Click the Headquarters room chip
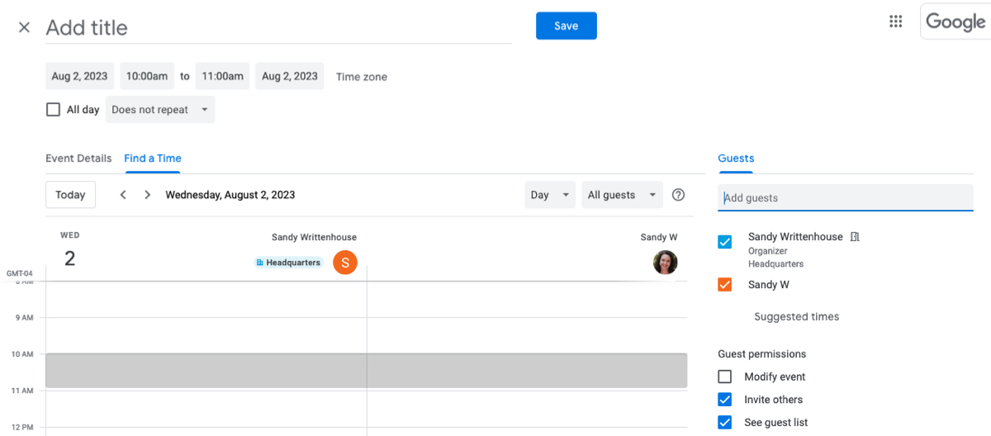This screenshot has width=991, height=436. [x=288, y=263]
